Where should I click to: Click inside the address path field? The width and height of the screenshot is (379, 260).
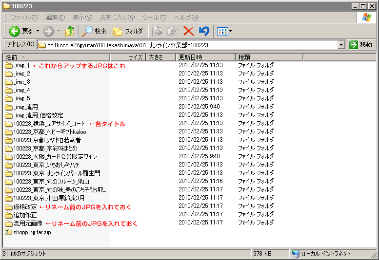pos(195,45)
